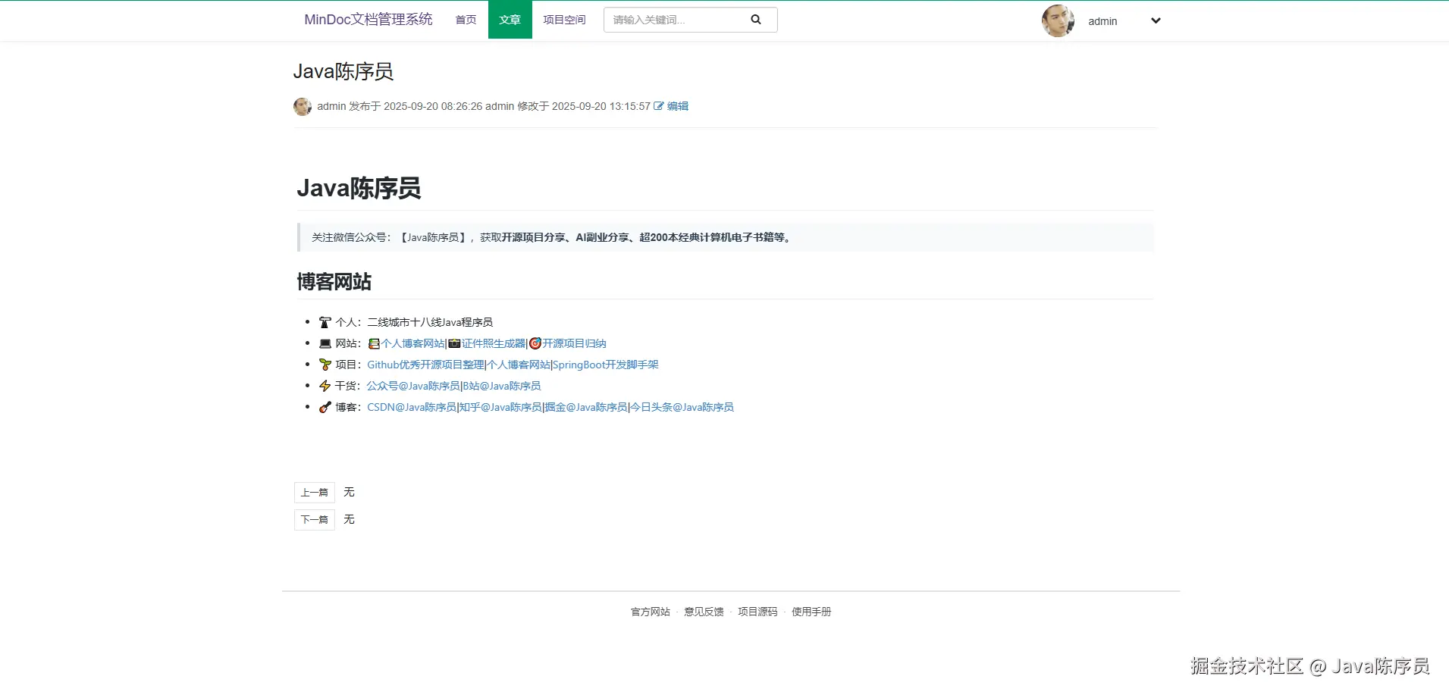Click the lightning emoji in the 干货 row
This screenshot has height=695, width=1449.
coord(325,387)
